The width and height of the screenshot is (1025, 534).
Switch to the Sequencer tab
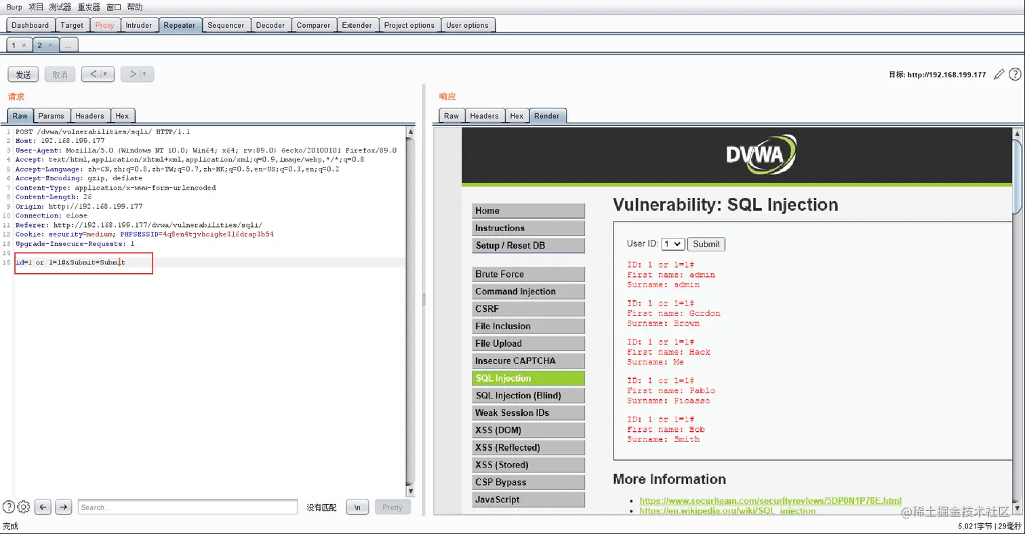coord(226,25)
